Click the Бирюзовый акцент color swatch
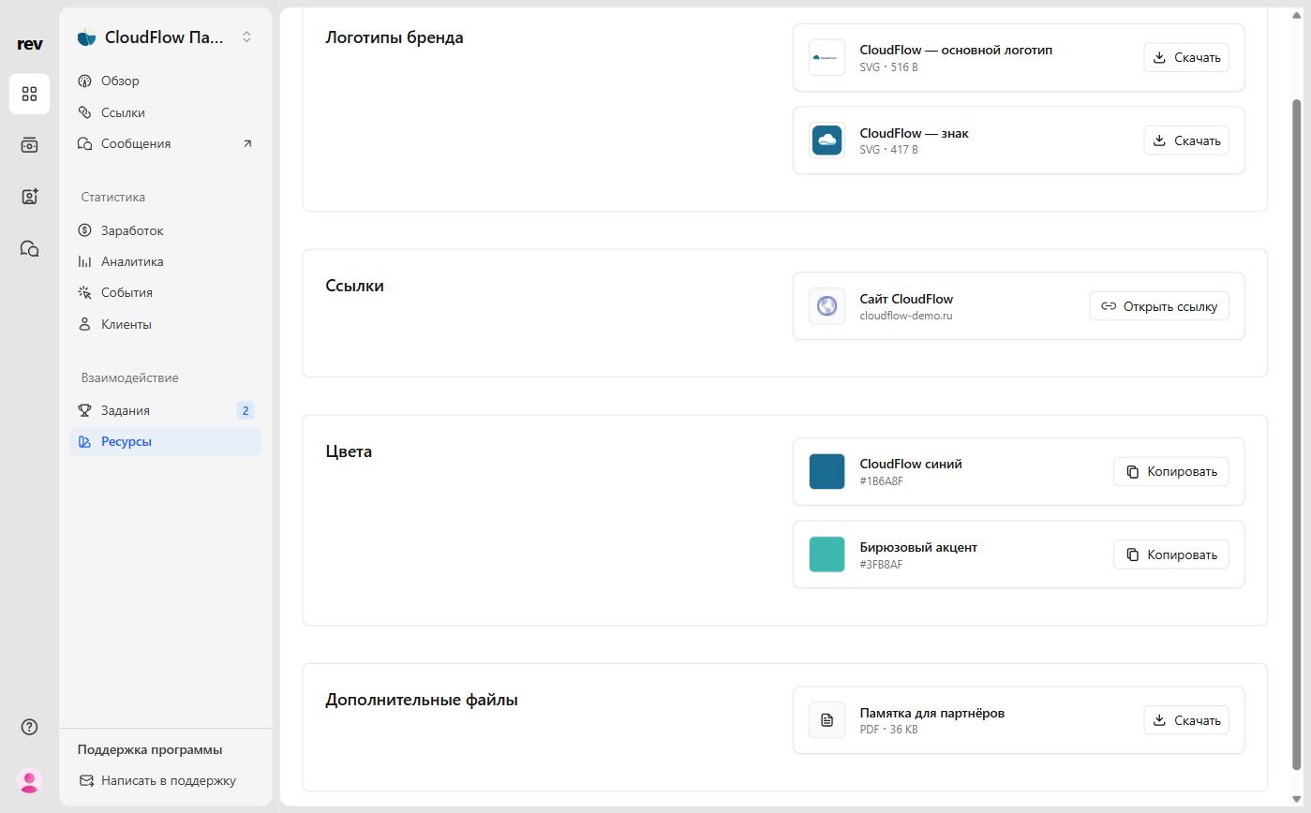Screen dimensions: 1311x813 tap(827, 554)
